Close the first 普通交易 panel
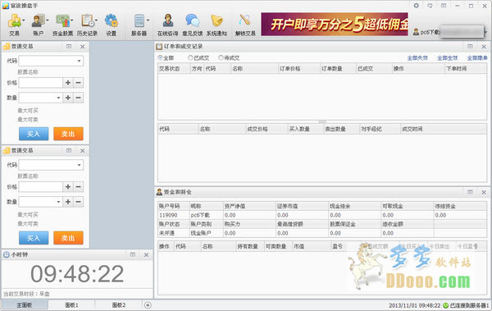 click(83, 47)
